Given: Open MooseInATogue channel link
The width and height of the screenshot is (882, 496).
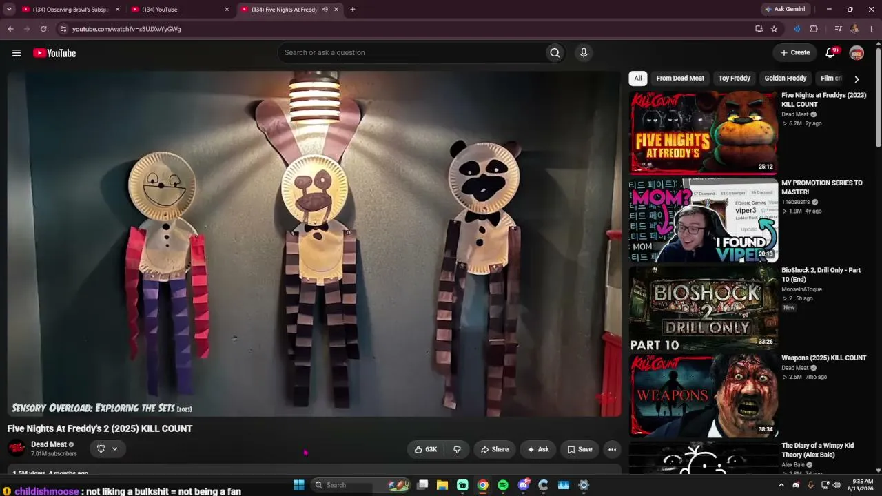Looking at the screenshot, I should click(801, 289).
